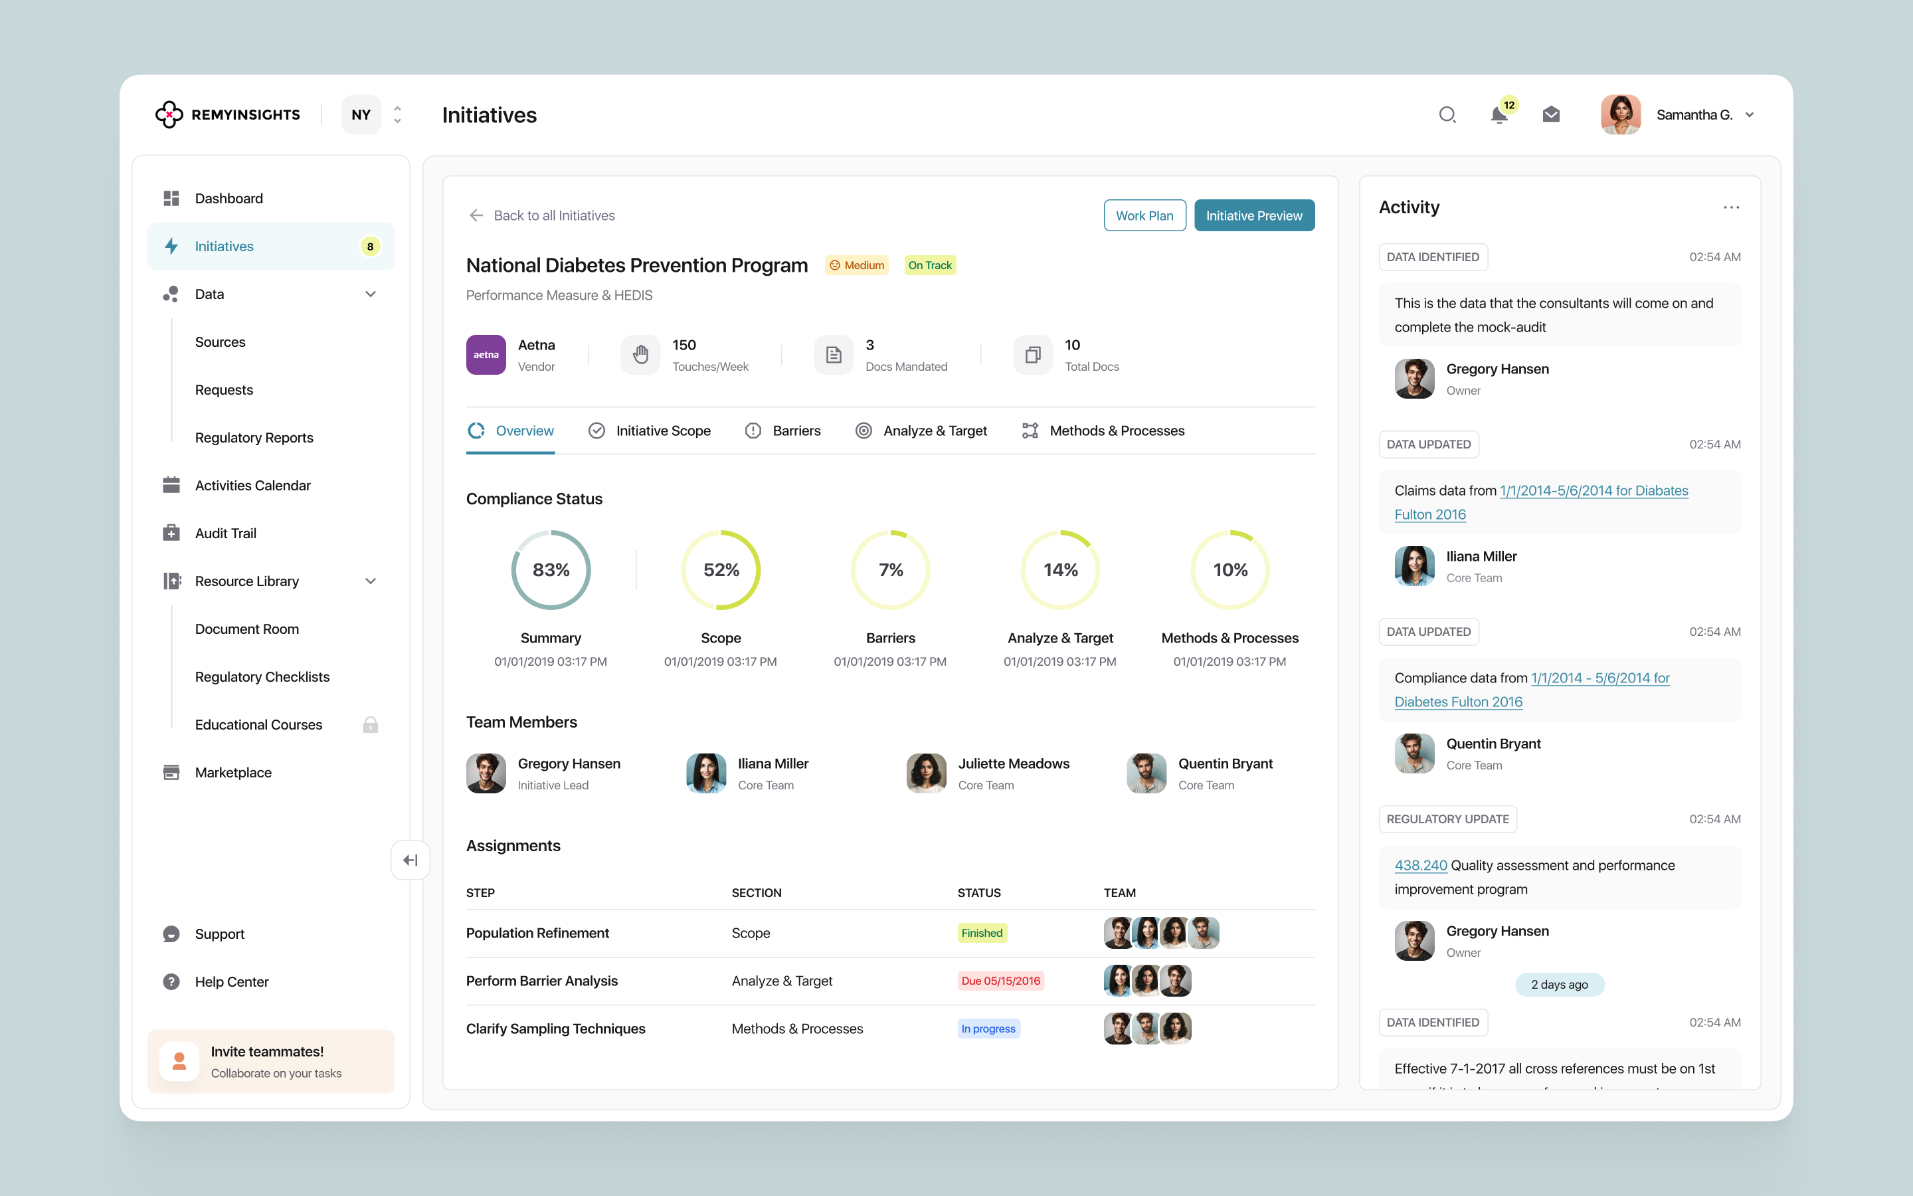
Task: Click the Docs Mandated document icon
Action: tap(833, 354)
